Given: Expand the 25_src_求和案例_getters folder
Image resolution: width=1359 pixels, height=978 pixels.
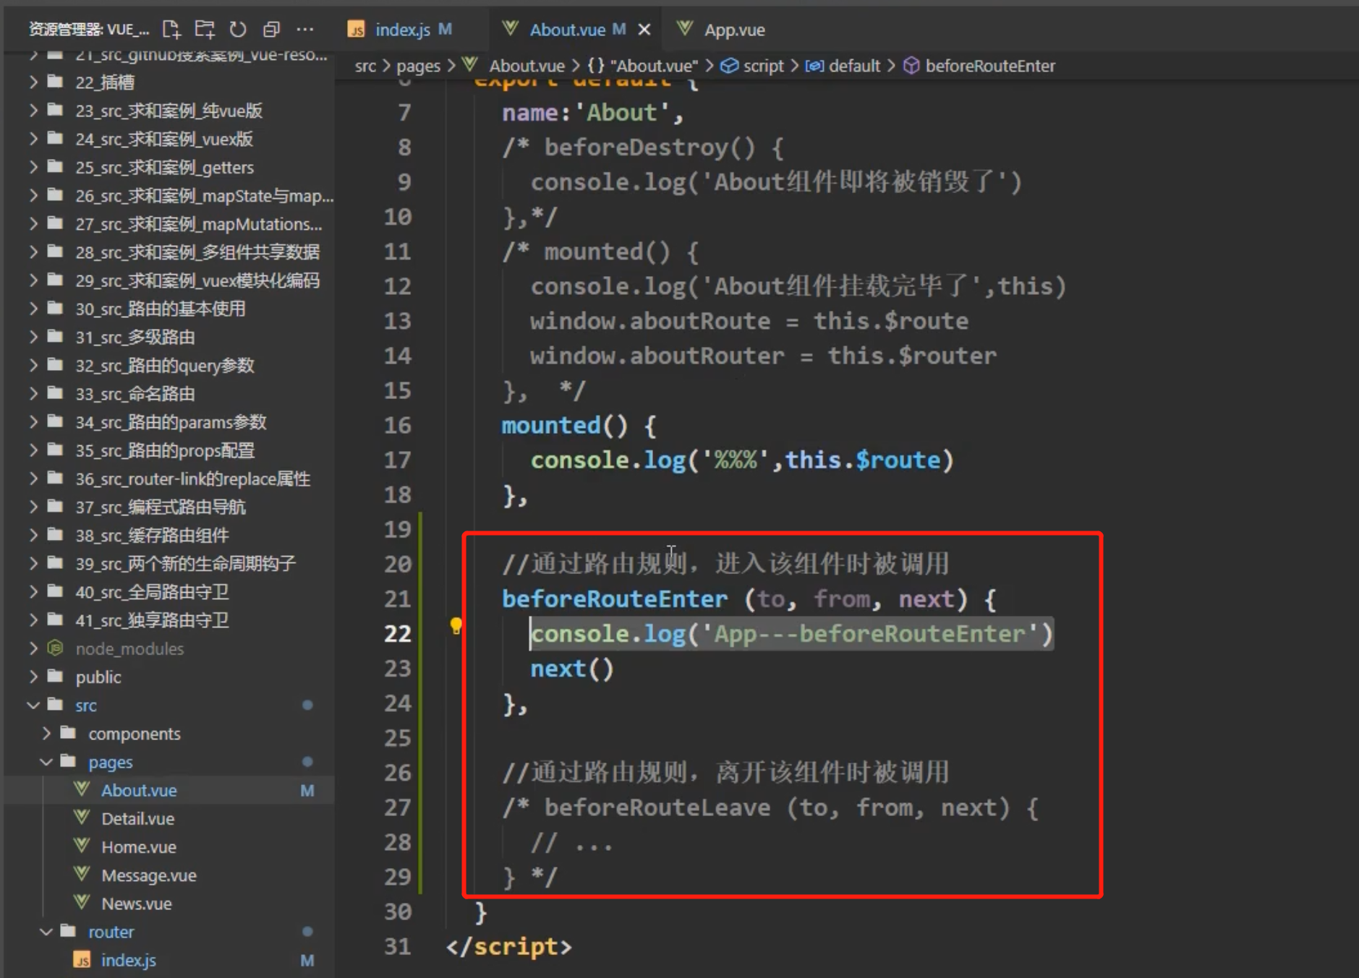Looking at the screenshot, I should coord(33,167).
